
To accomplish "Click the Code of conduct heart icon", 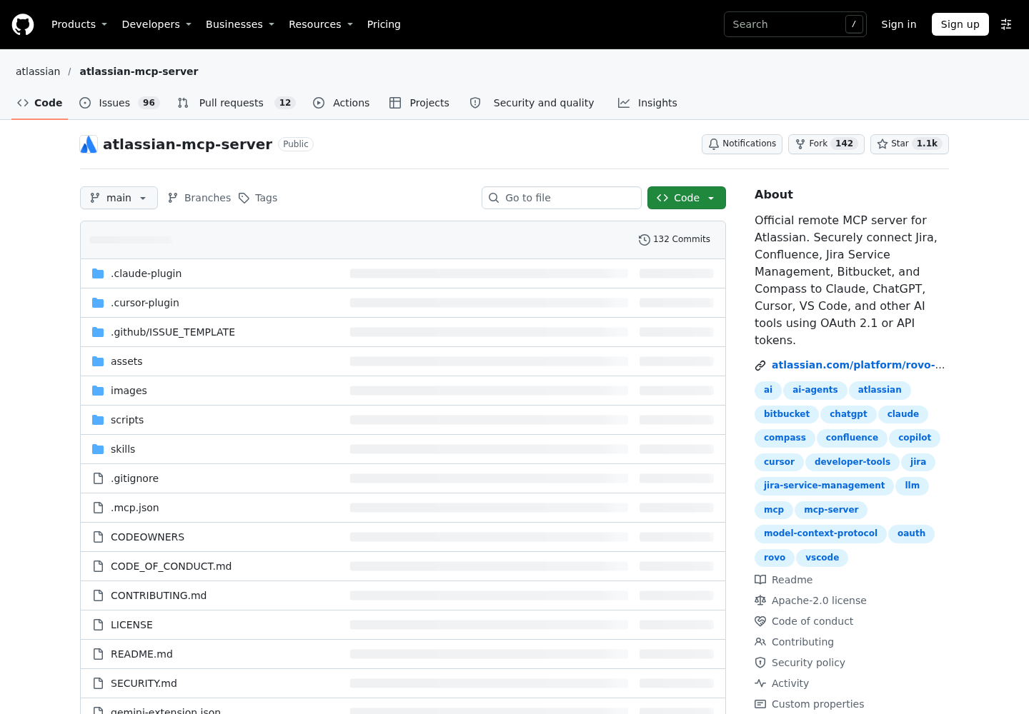I will click(x=760, y=621).
